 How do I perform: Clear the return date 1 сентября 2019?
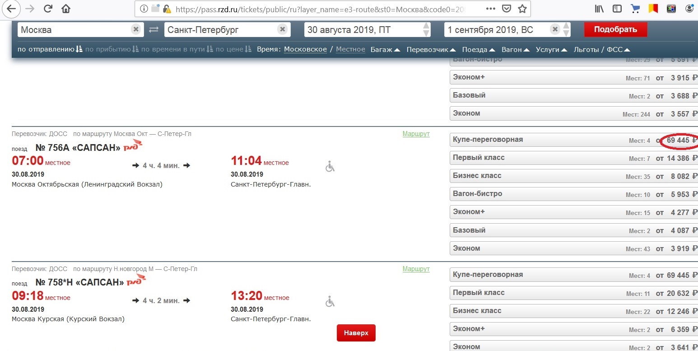pos(555,30)
